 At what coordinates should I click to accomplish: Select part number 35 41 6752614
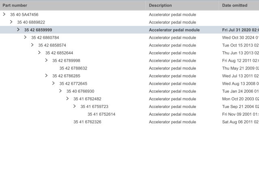[101, 114]
